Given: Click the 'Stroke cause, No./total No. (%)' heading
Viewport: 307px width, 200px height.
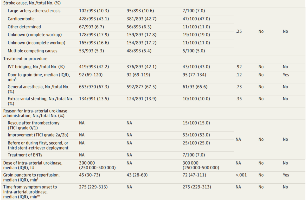Looking at the screenshot, I should [32, 3].
